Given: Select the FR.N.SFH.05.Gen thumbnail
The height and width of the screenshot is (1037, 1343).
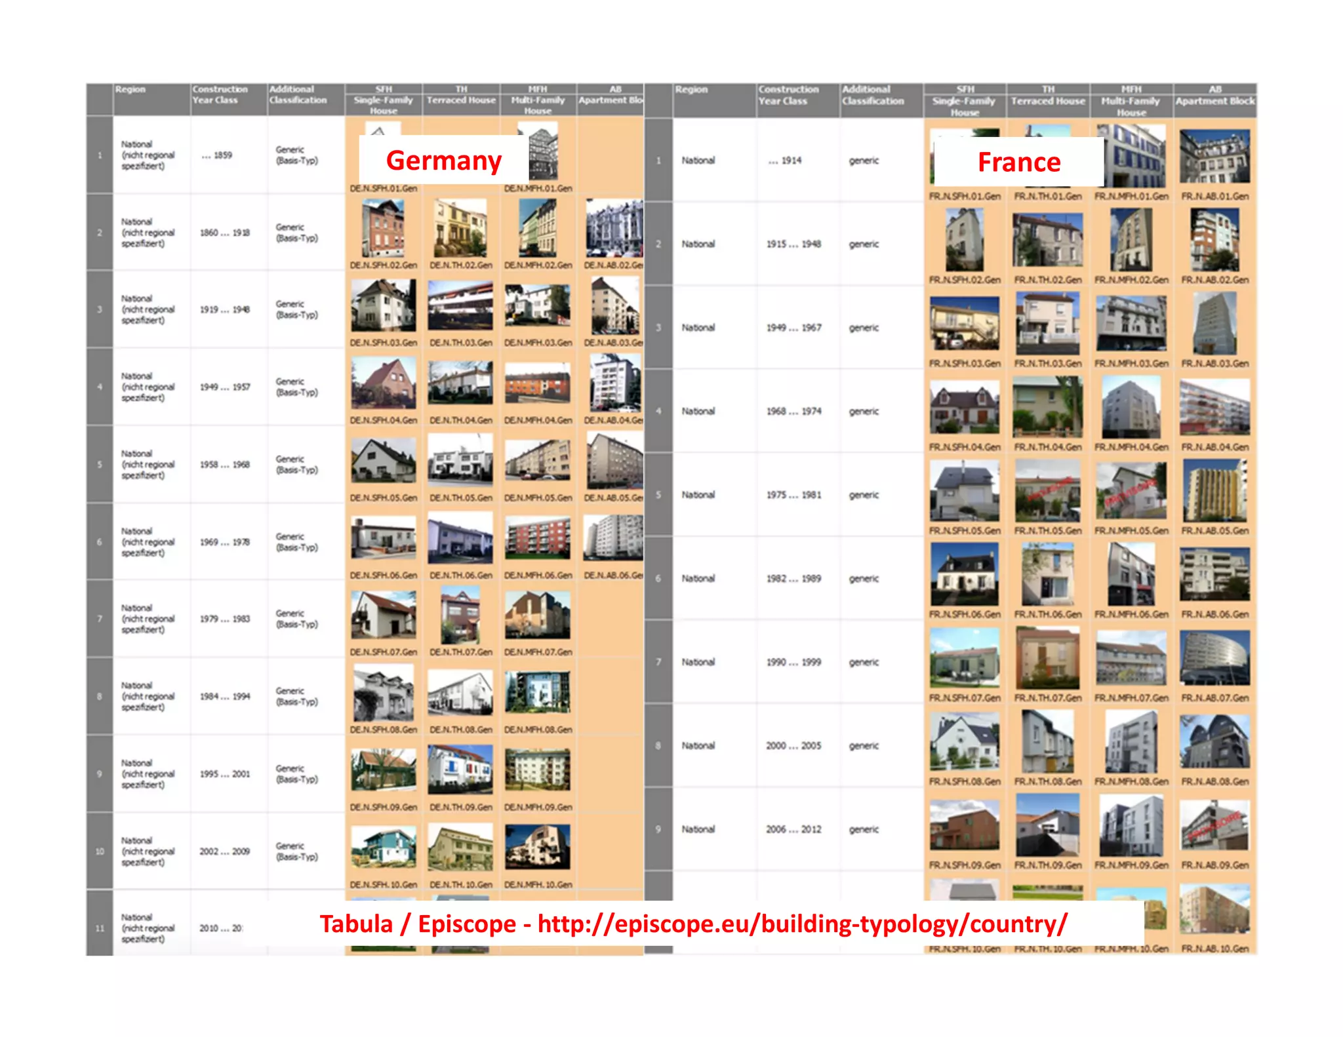Looking at the screenshot, I should (965, 490).
